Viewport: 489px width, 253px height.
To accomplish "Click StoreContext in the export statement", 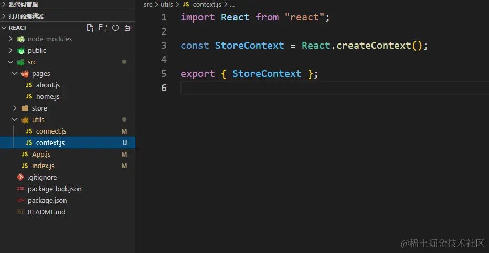I will click(x=267, y=74).
